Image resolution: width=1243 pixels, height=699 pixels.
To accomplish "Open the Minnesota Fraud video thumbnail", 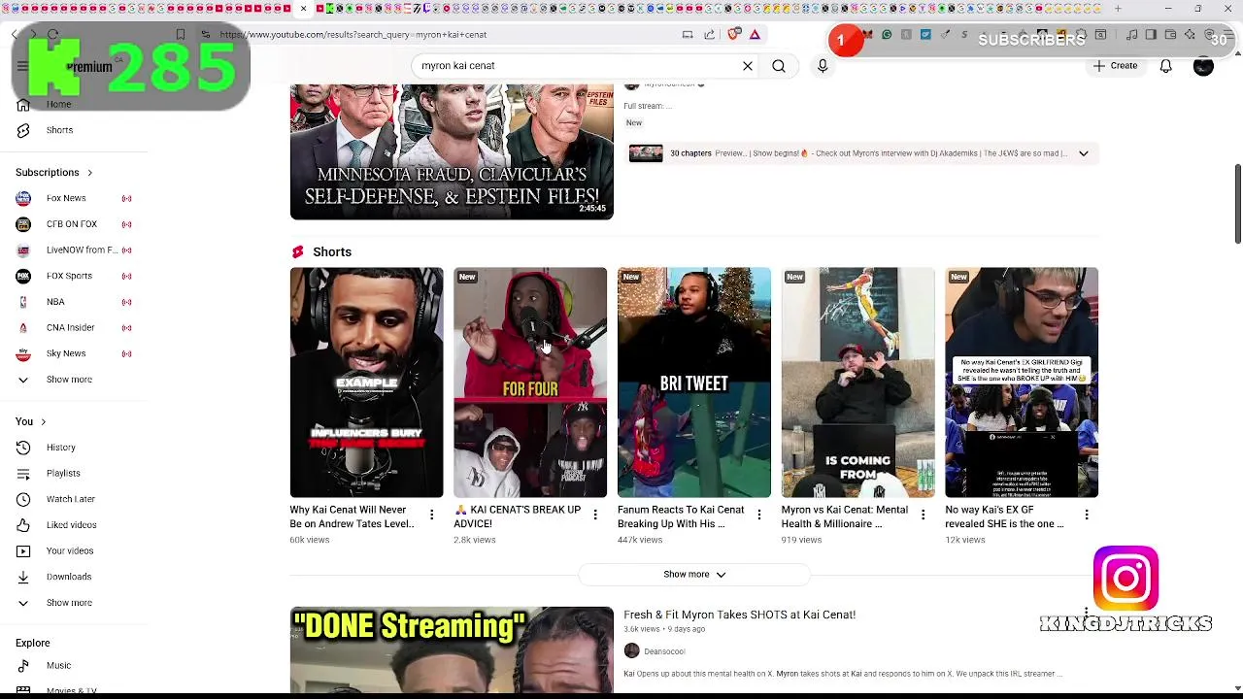I will click(452, 151).
